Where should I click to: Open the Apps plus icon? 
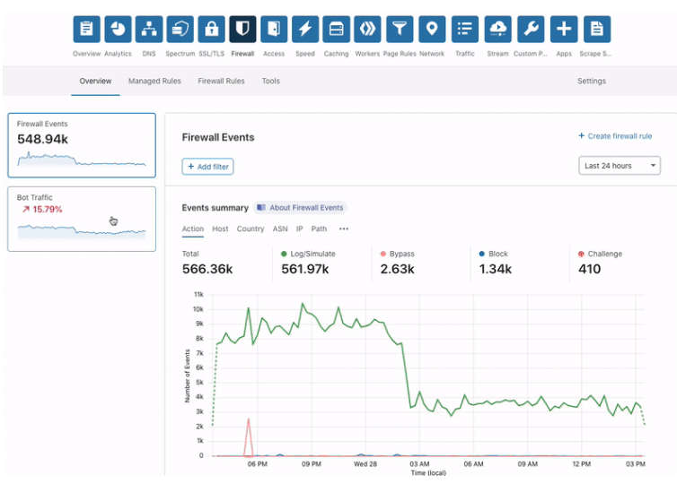(x=564, y=29)
